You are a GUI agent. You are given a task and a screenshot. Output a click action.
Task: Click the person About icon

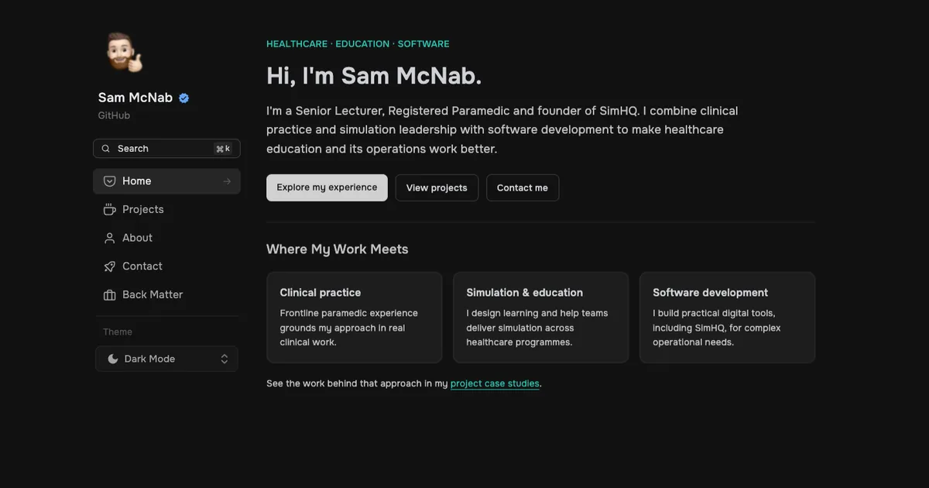point(110,238)
